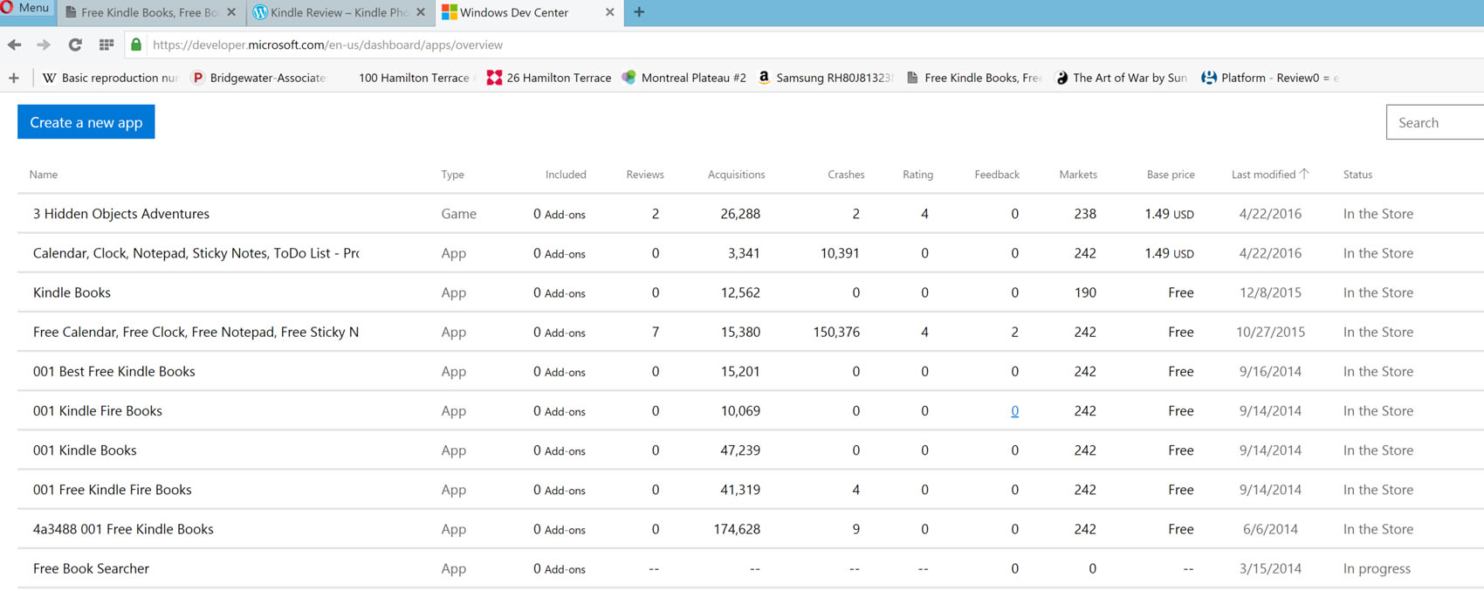The width and height of the screenshot is (1484, 591).
Task: Open 3 Hidden Objects Adventures app
Action: click(121, 214)
